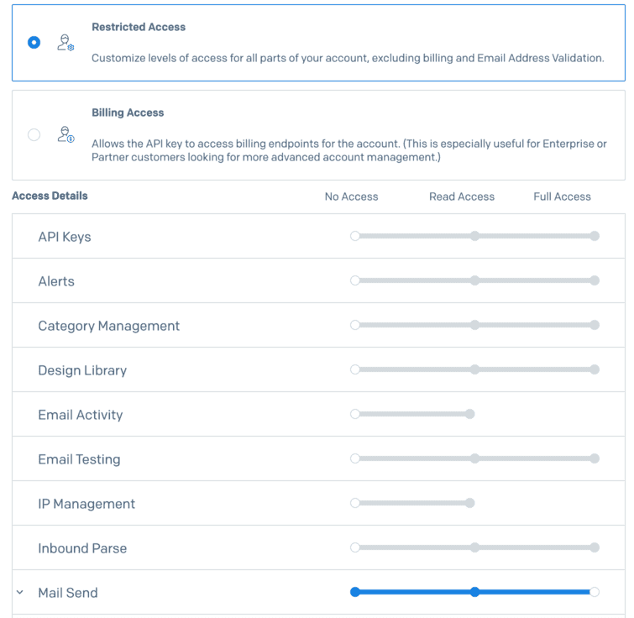Set Alerts to No Access
The width and height of the screenshot is (634, 618).
point(355,280)
